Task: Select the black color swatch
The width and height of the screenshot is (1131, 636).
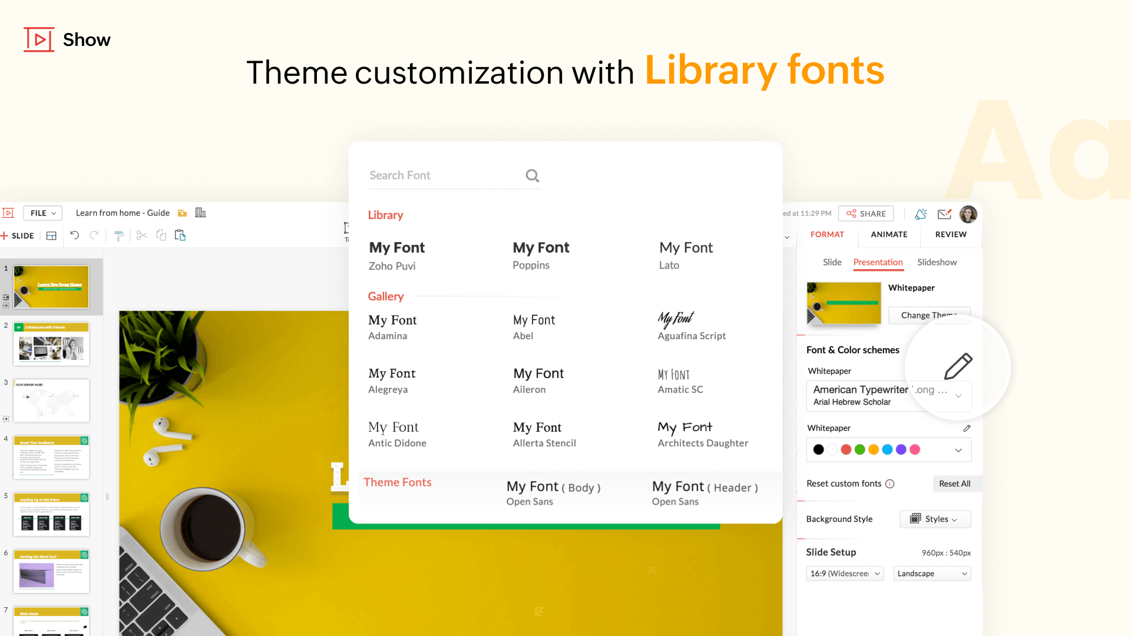Action: tap(818, 450)
